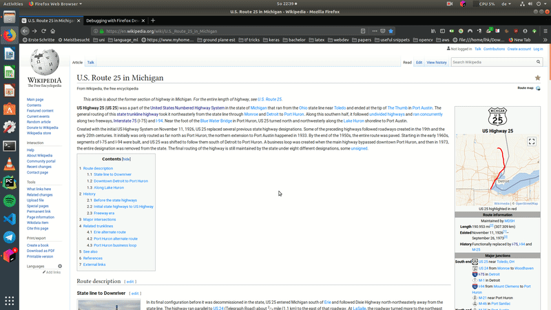
Task: Click the blue bookmark star icon
Action: click(x=391, y=31)
